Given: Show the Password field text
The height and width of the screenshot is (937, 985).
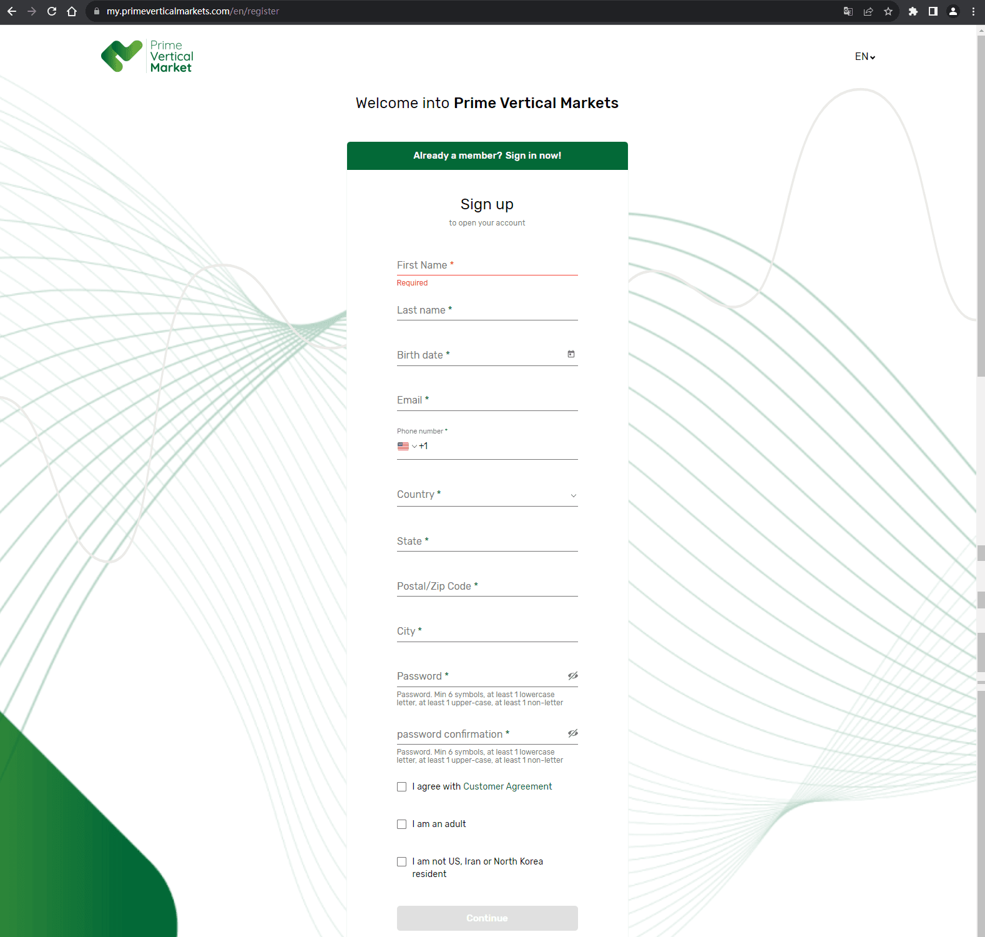Looking at the screenshot, I should pyautogui.click(x=573, y=676).
